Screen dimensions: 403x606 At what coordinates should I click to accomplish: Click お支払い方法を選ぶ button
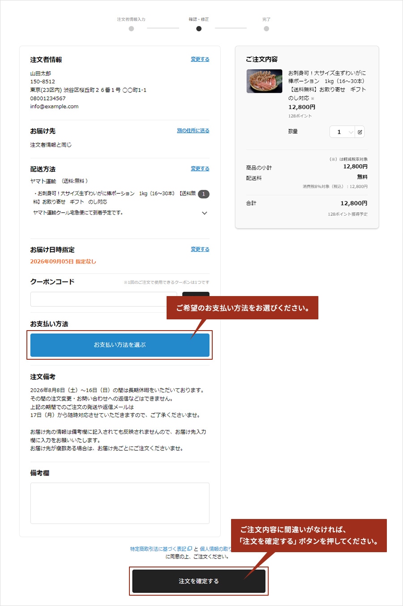pyautogui.click(x=120, y=345)
